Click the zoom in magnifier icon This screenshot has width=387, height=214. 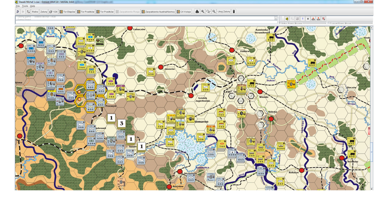point(203,11)
